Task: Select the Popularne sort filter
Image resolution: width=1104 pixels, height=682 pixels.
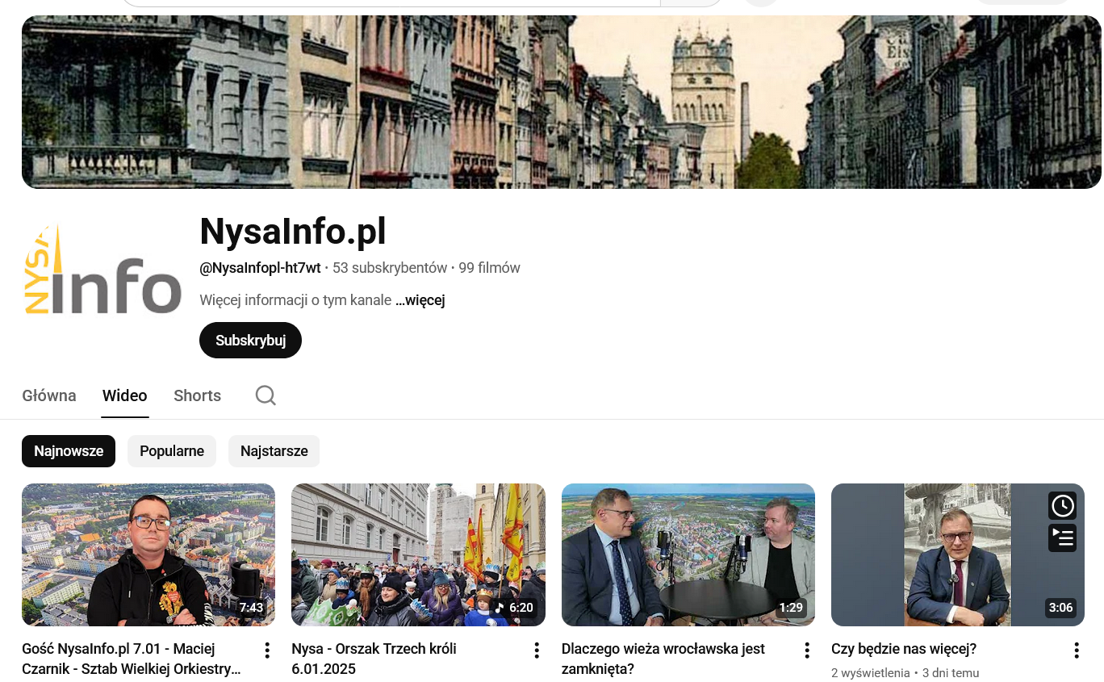Action: [172, 451]
